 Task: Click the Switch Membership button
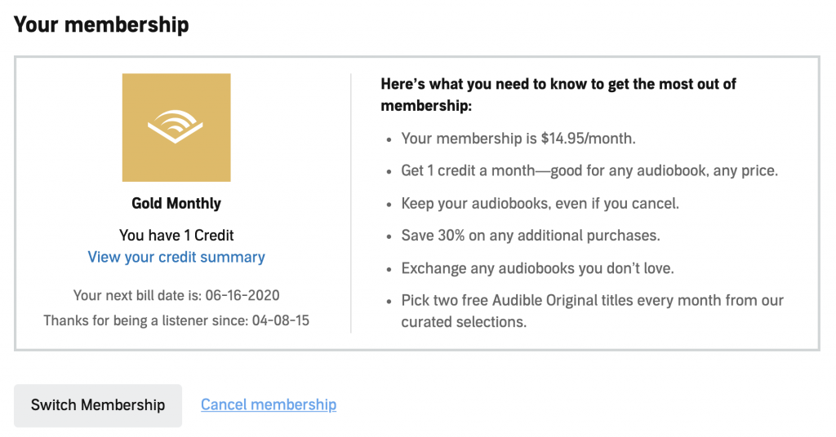click(98, 405)
